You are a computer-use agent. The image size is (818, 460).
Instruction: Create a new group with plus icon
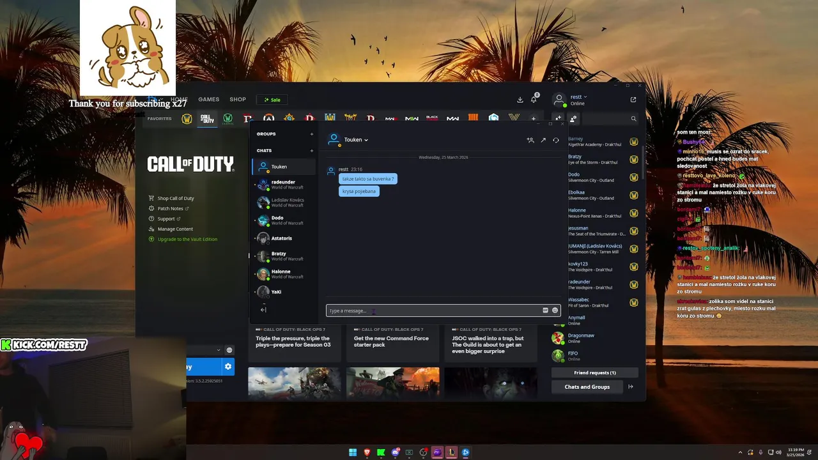312,134
